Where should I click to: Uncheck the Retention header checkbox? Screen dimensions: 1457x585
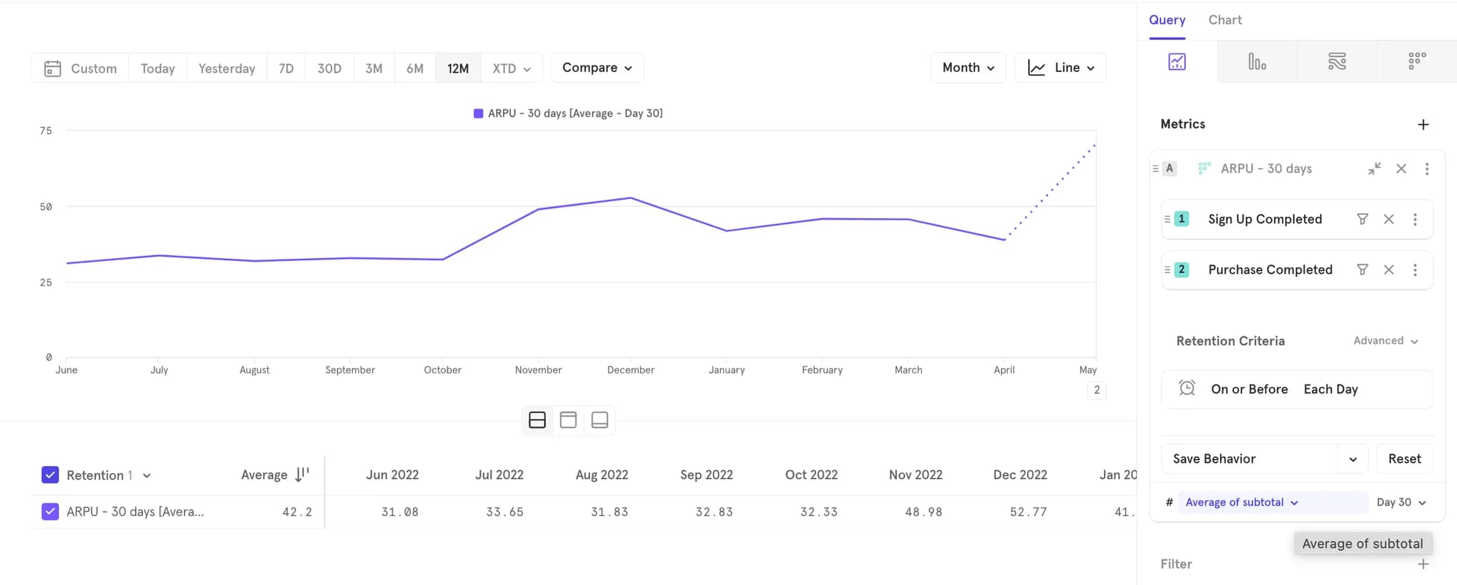point(50,475)
